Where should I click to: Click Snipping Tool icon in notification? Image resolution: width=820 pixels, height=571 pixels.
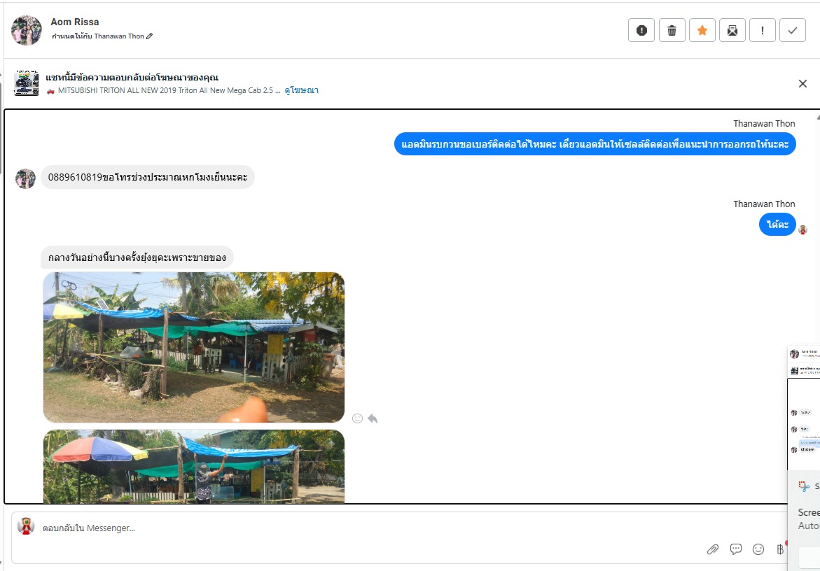tap(804, 486)
